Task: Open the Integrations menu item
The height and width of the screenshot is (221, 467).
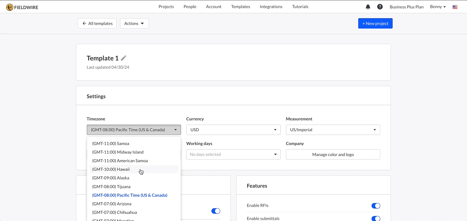Action: pyautogui.click(x=271, y=6)
